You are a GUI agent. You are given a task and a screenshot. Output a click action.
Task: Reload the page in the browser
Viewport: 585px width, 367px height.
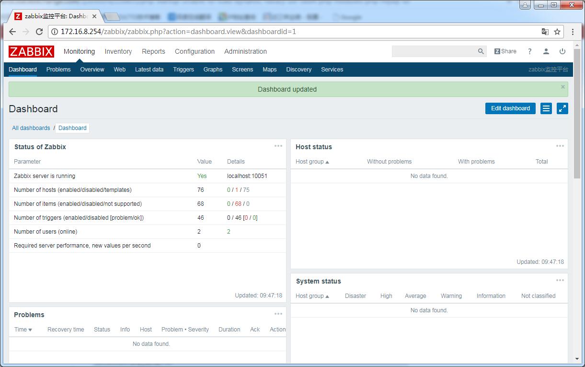pos(39,32)
